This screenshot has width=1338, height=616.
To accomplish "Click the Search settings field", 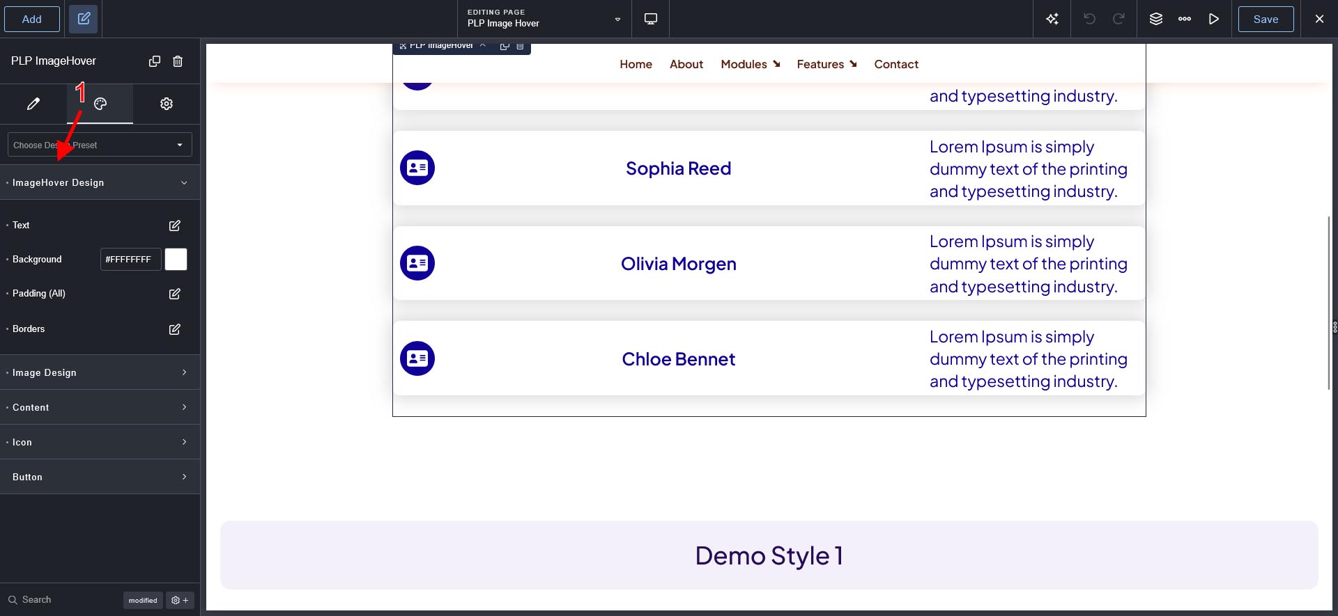I will point(63,599).
